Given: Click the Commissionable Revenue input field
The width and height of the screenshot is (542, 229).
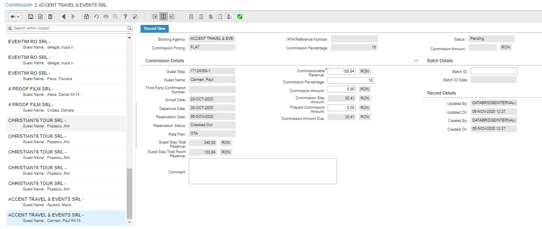Looking at the screenshot, I should (342, 71).
